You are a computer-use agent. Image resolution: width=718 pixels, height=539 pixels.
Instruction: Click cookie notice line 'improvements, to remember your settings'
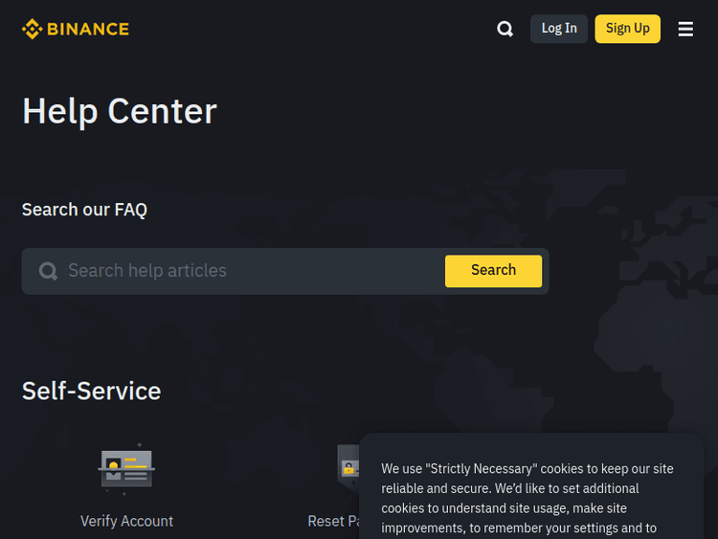[519, 528]
